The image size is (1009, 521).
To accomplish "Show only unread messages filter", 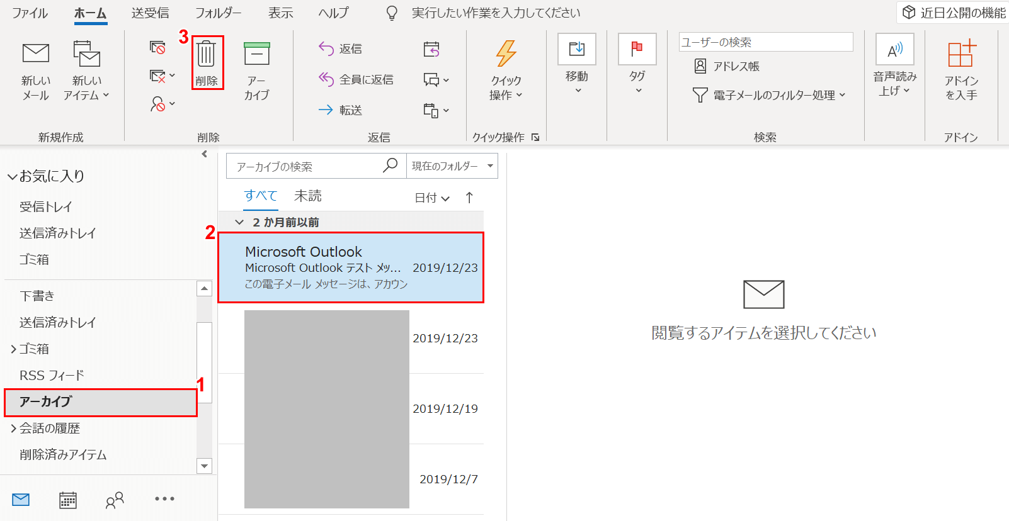I will (308, 196).
